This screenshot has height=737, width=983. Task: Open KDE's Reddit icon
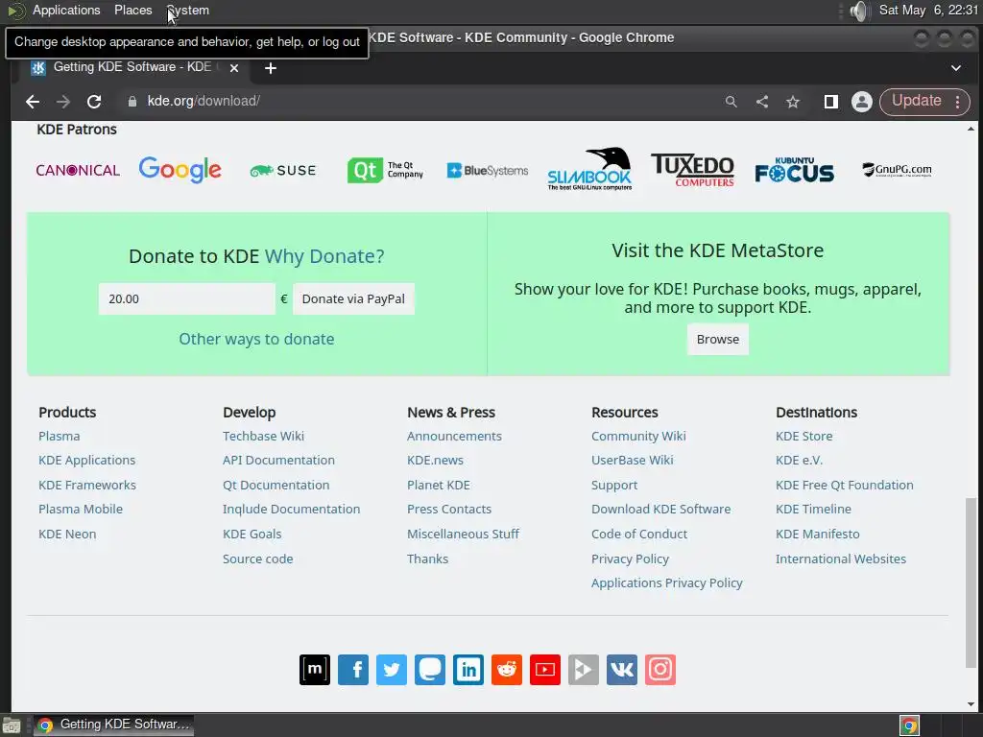[507, 669]
